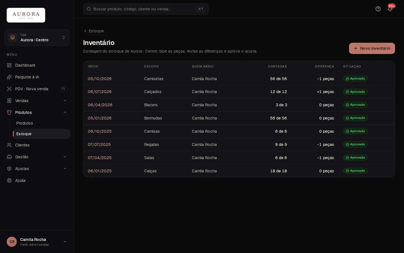
Task: Click the Aurora logo
Action: [26, 15]
